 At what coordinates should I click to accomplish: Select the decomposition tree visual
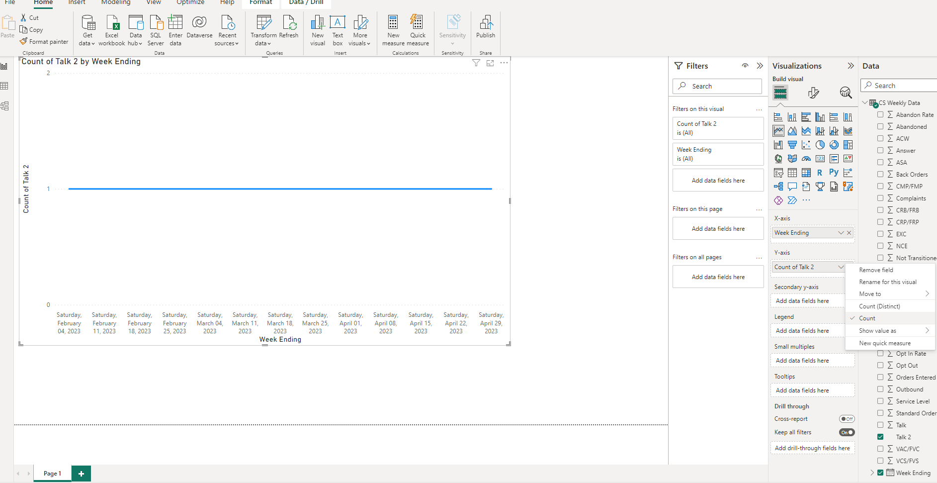click(778, 187)
